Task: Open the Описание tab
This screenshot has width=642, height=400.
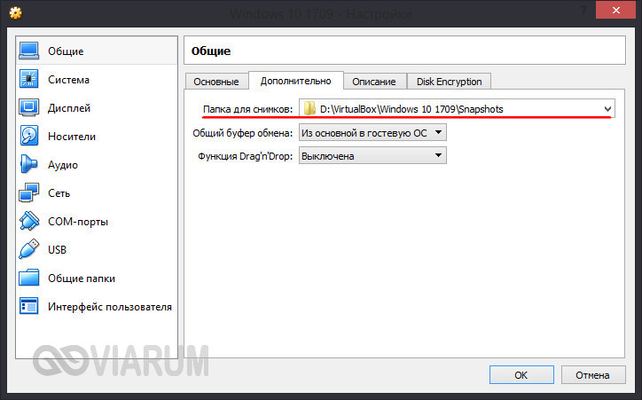Action: (374, 82)
